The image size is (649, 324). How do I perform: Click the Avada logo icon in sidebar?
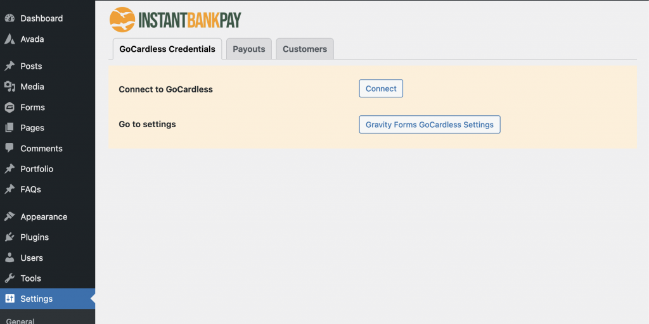tap(10, 39)
